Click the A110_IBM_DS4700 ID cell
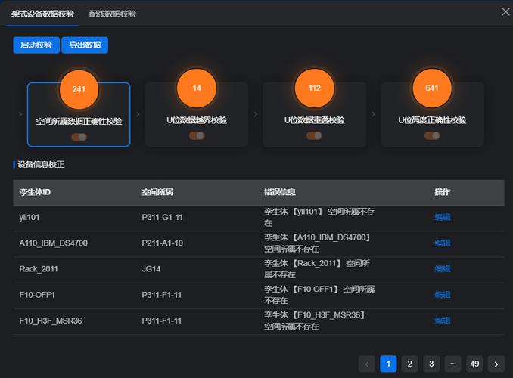 (x=53, y=243)
